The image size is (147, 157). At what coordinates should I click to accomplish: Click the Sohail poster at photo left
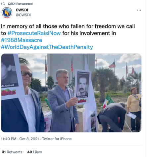tap(11, 77)
